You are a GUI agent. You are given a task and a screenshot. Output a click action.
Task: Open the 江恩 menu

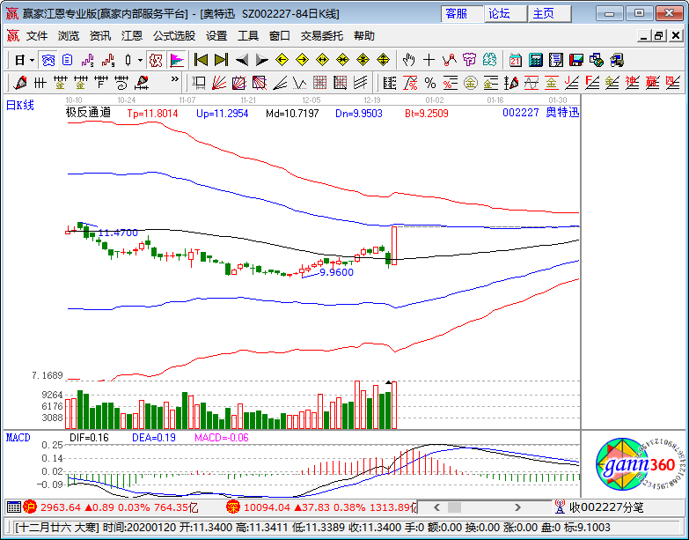pos(132,36)
